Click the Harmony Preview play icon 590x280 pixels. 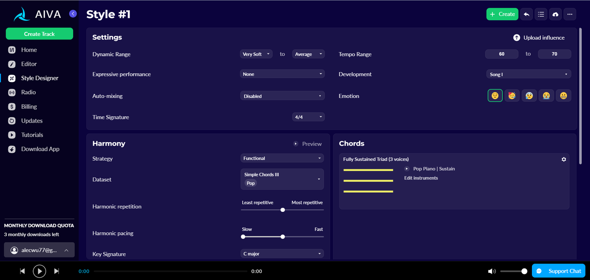click(296, 144)
